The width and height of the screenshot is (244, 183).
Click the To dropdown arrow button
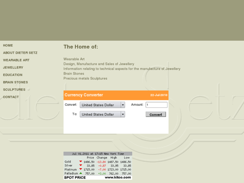pyautogui.click(x=123, y=114)
